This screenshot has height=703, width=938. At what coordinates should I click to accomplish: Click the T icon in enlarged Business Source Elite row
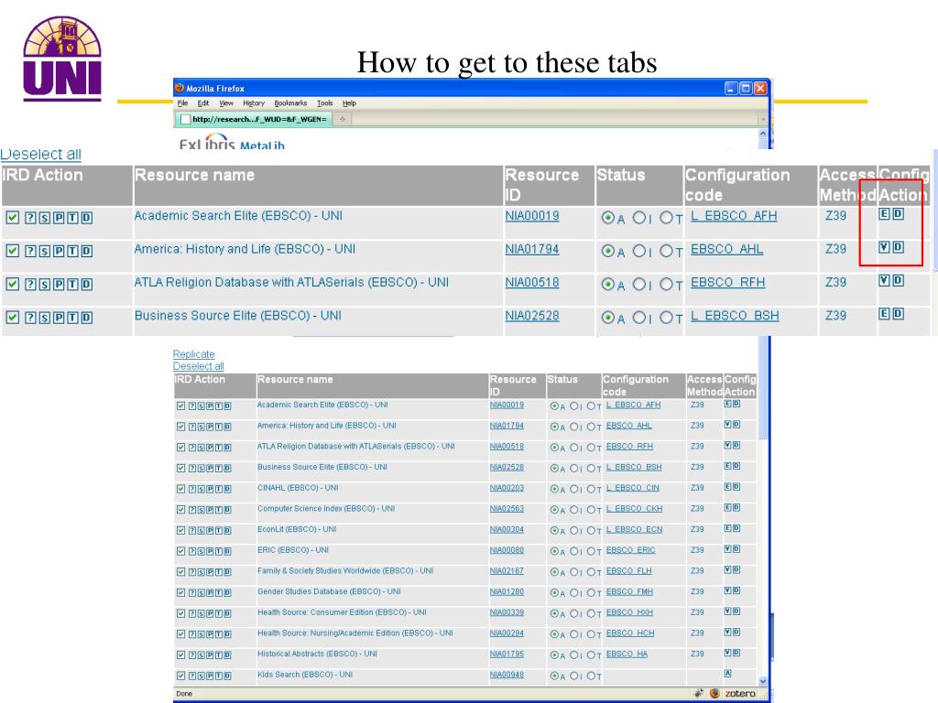click(x=72, y=318)
